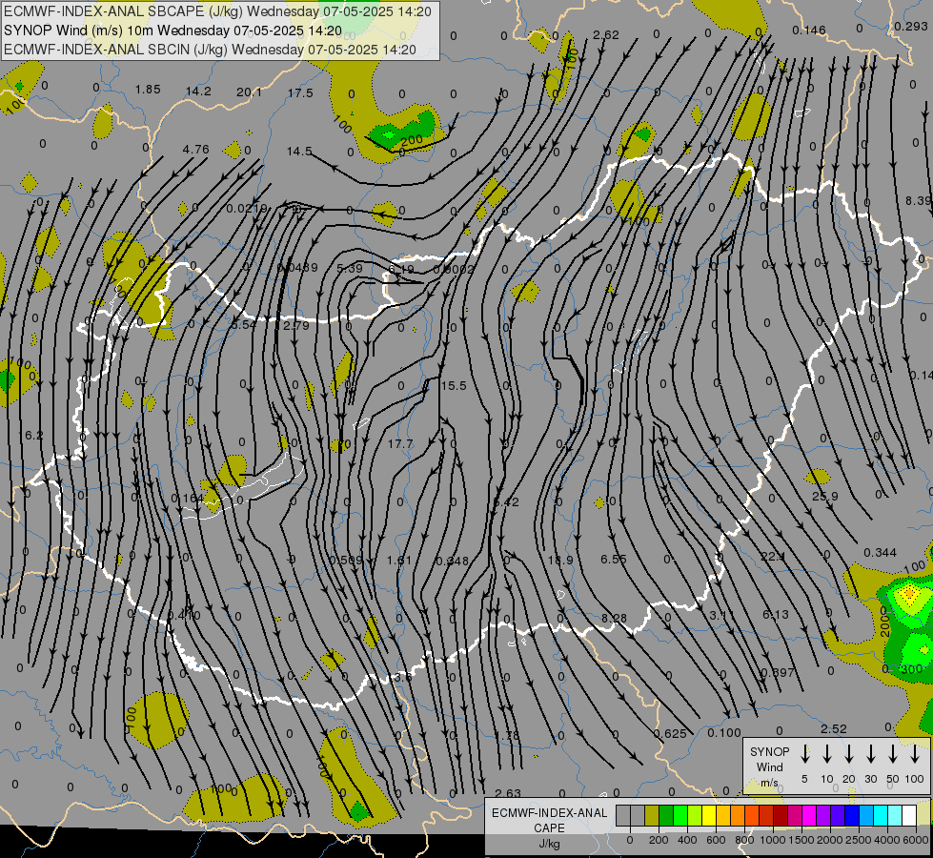Click the 'SYNOP Wind m/s' legend label
933x858 pixels.
(x=769, y=766)
